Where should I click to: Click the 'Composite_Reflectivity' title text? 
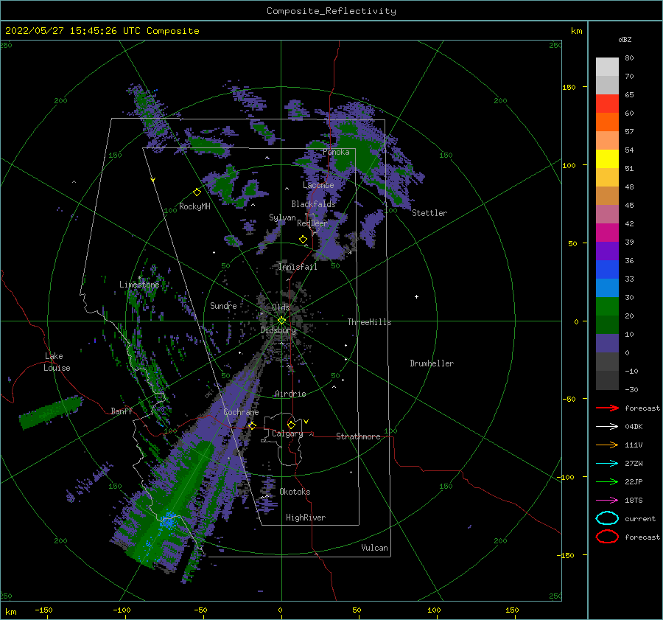331,11
